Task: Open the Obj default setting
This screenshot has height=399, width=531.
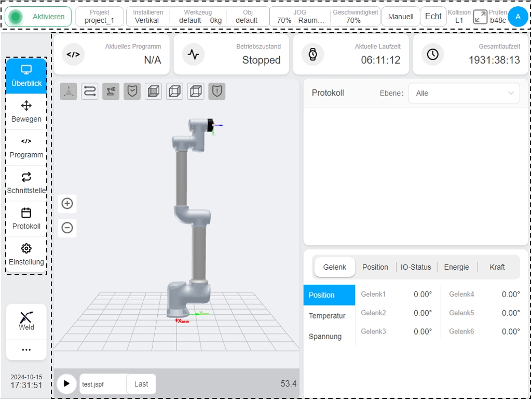Action: point(247,17)
